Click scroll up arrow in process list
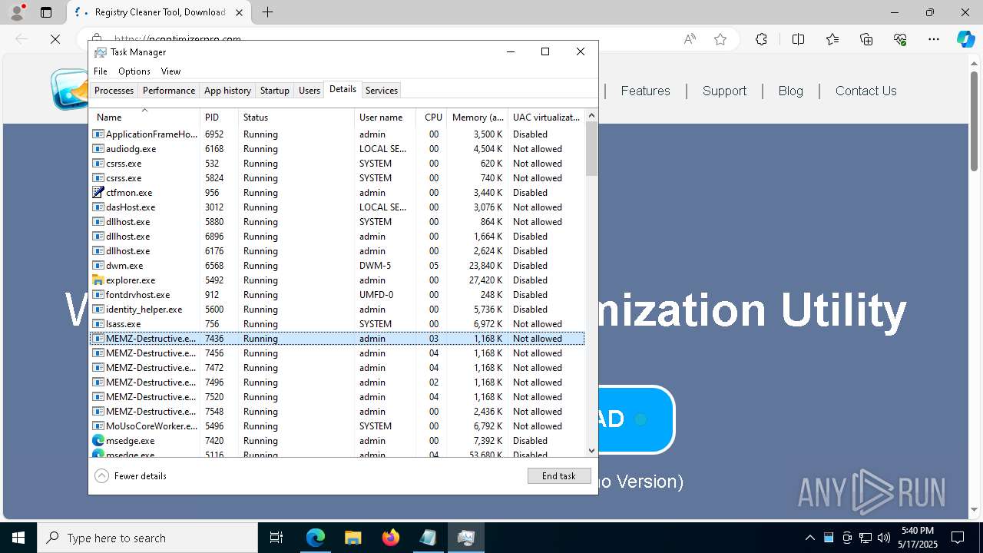Viewport: 983px width, 553px height. tap(591, 115)
